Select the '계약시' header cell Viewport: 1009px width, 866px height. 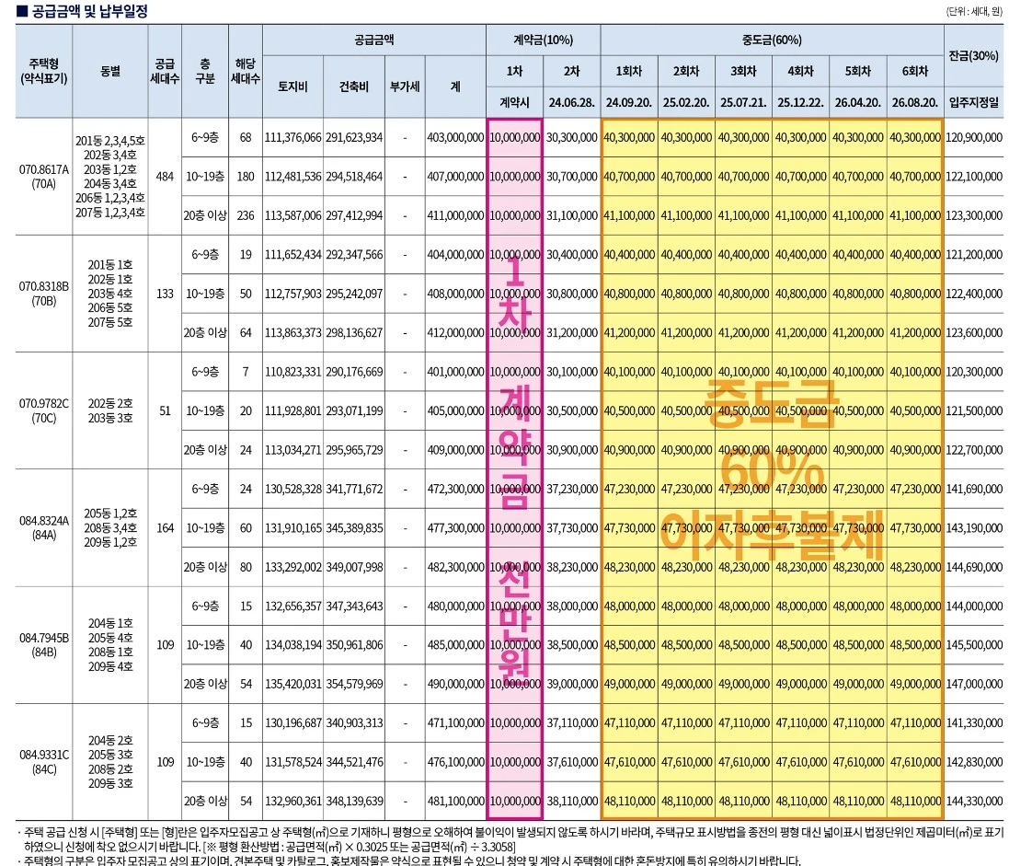514,102
